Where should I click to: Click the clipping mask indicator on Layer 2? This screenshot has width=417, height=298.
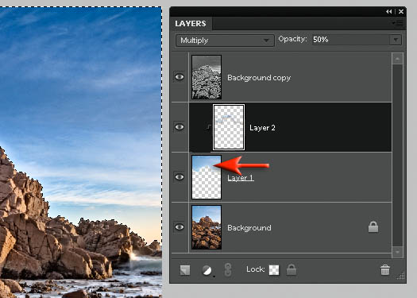tap(208, 127)
